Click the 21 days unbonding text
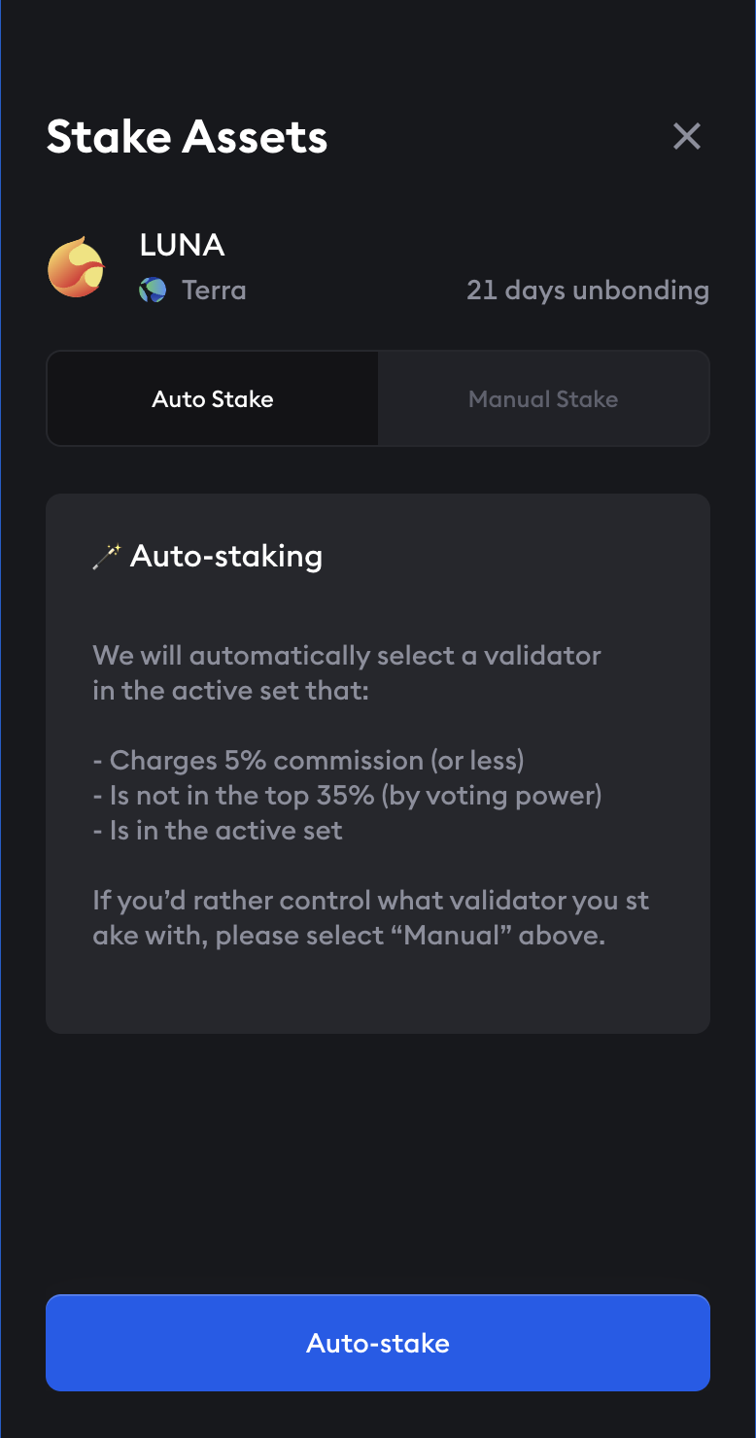Viewport: 756px width, 1438px height. (588, 290)
